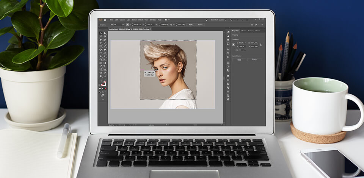Open the Object menu

click(x=122, y=20)
